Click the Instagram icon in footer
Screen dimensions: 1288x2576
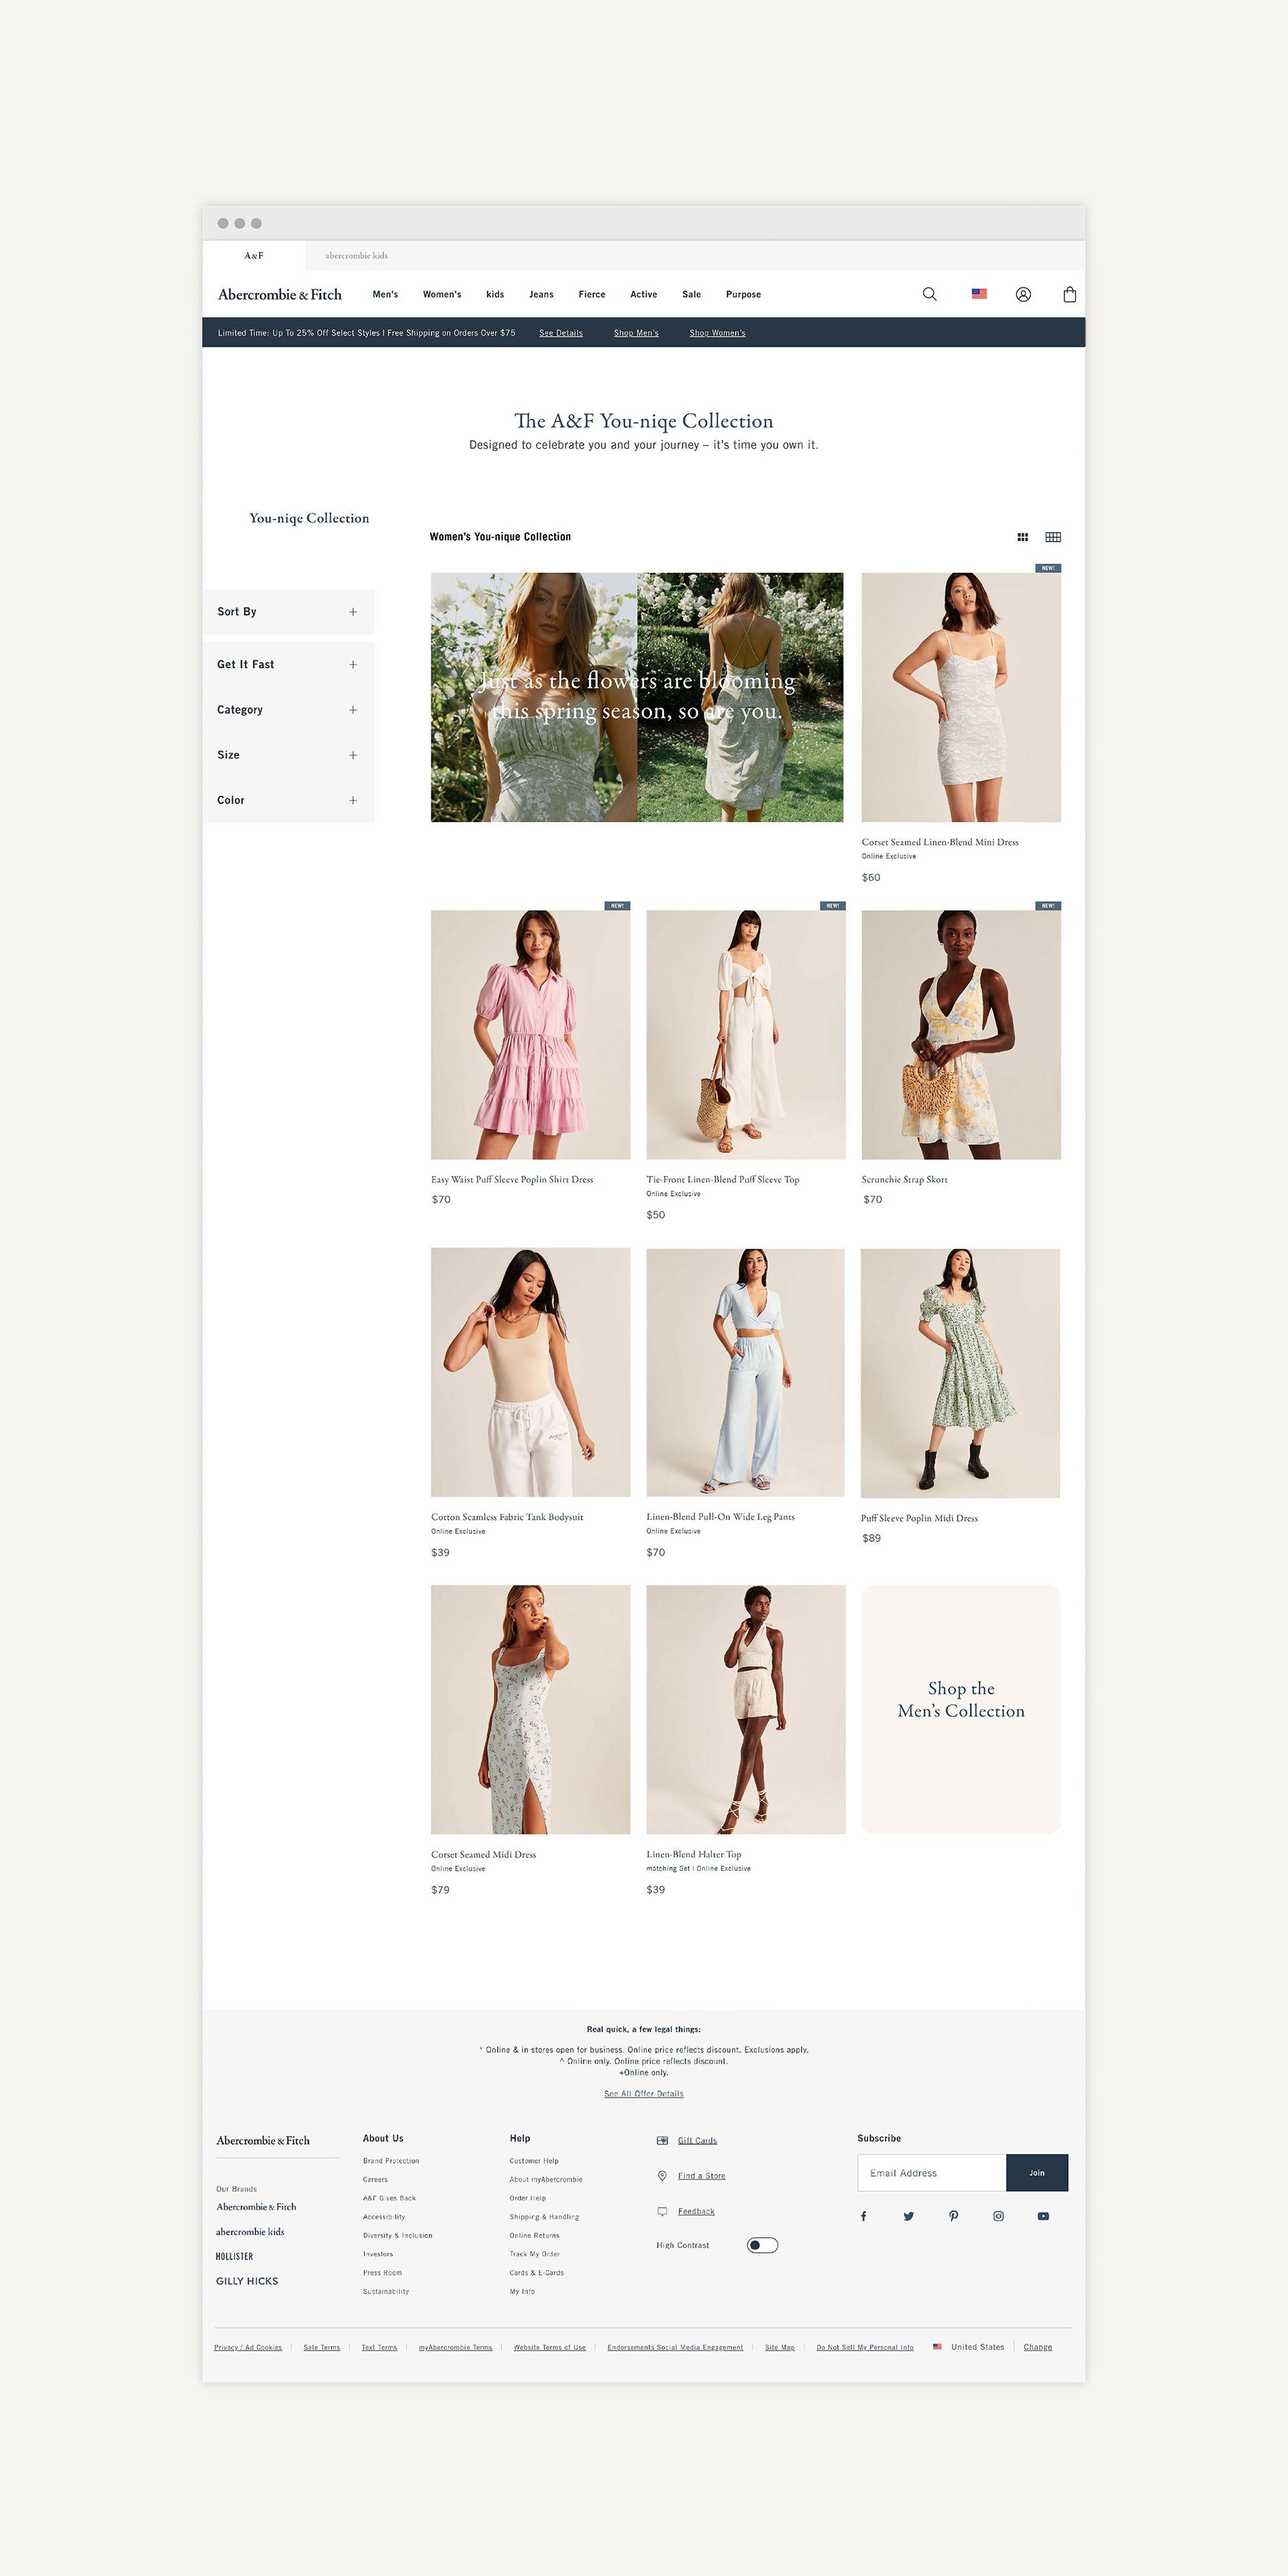pos(998,2216)
